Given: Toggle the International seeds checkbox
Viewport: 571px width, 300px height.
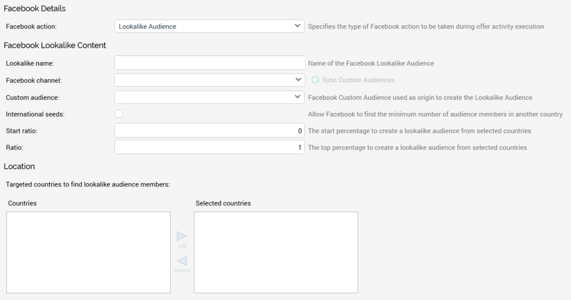Looking at the screenshot, I should (119, 114).
